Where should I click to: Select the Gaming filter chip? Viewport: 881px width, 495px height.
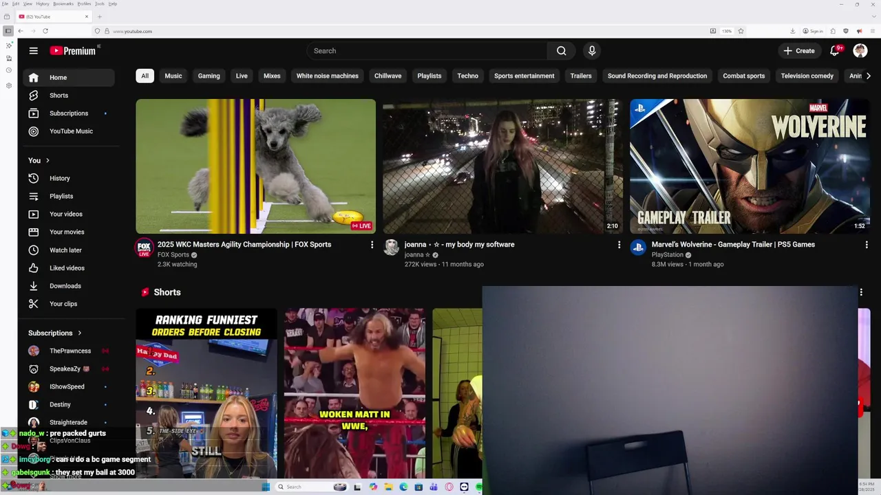pos(209,76)
